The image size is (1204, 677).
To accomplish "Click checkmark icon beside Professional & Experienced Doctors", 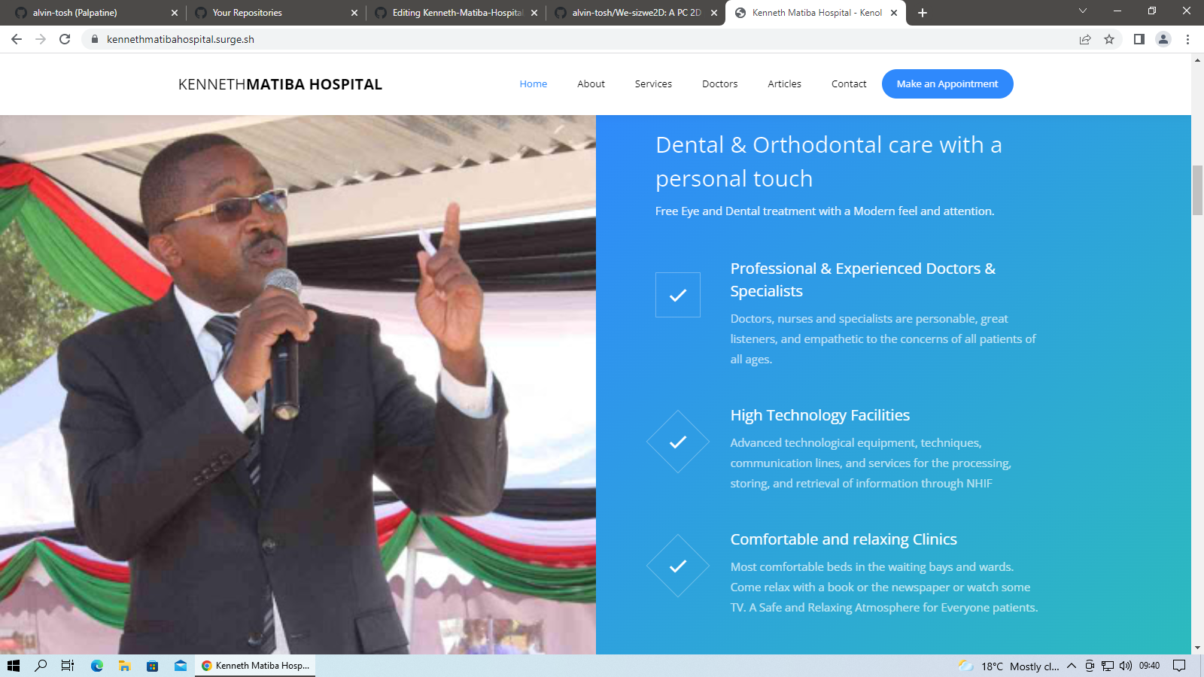I will (x=678, y=295).
